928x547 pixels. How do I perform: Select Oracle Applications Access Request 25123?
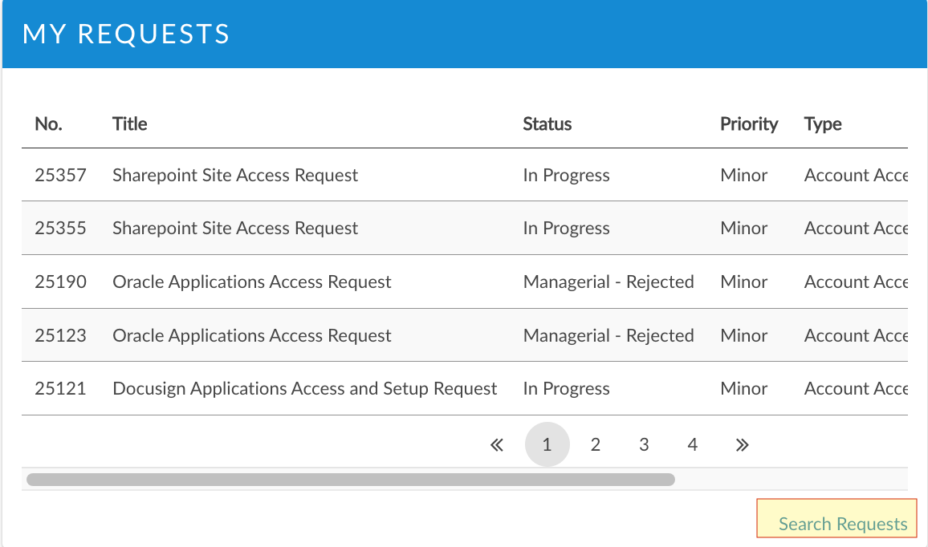tap(251, 335)
